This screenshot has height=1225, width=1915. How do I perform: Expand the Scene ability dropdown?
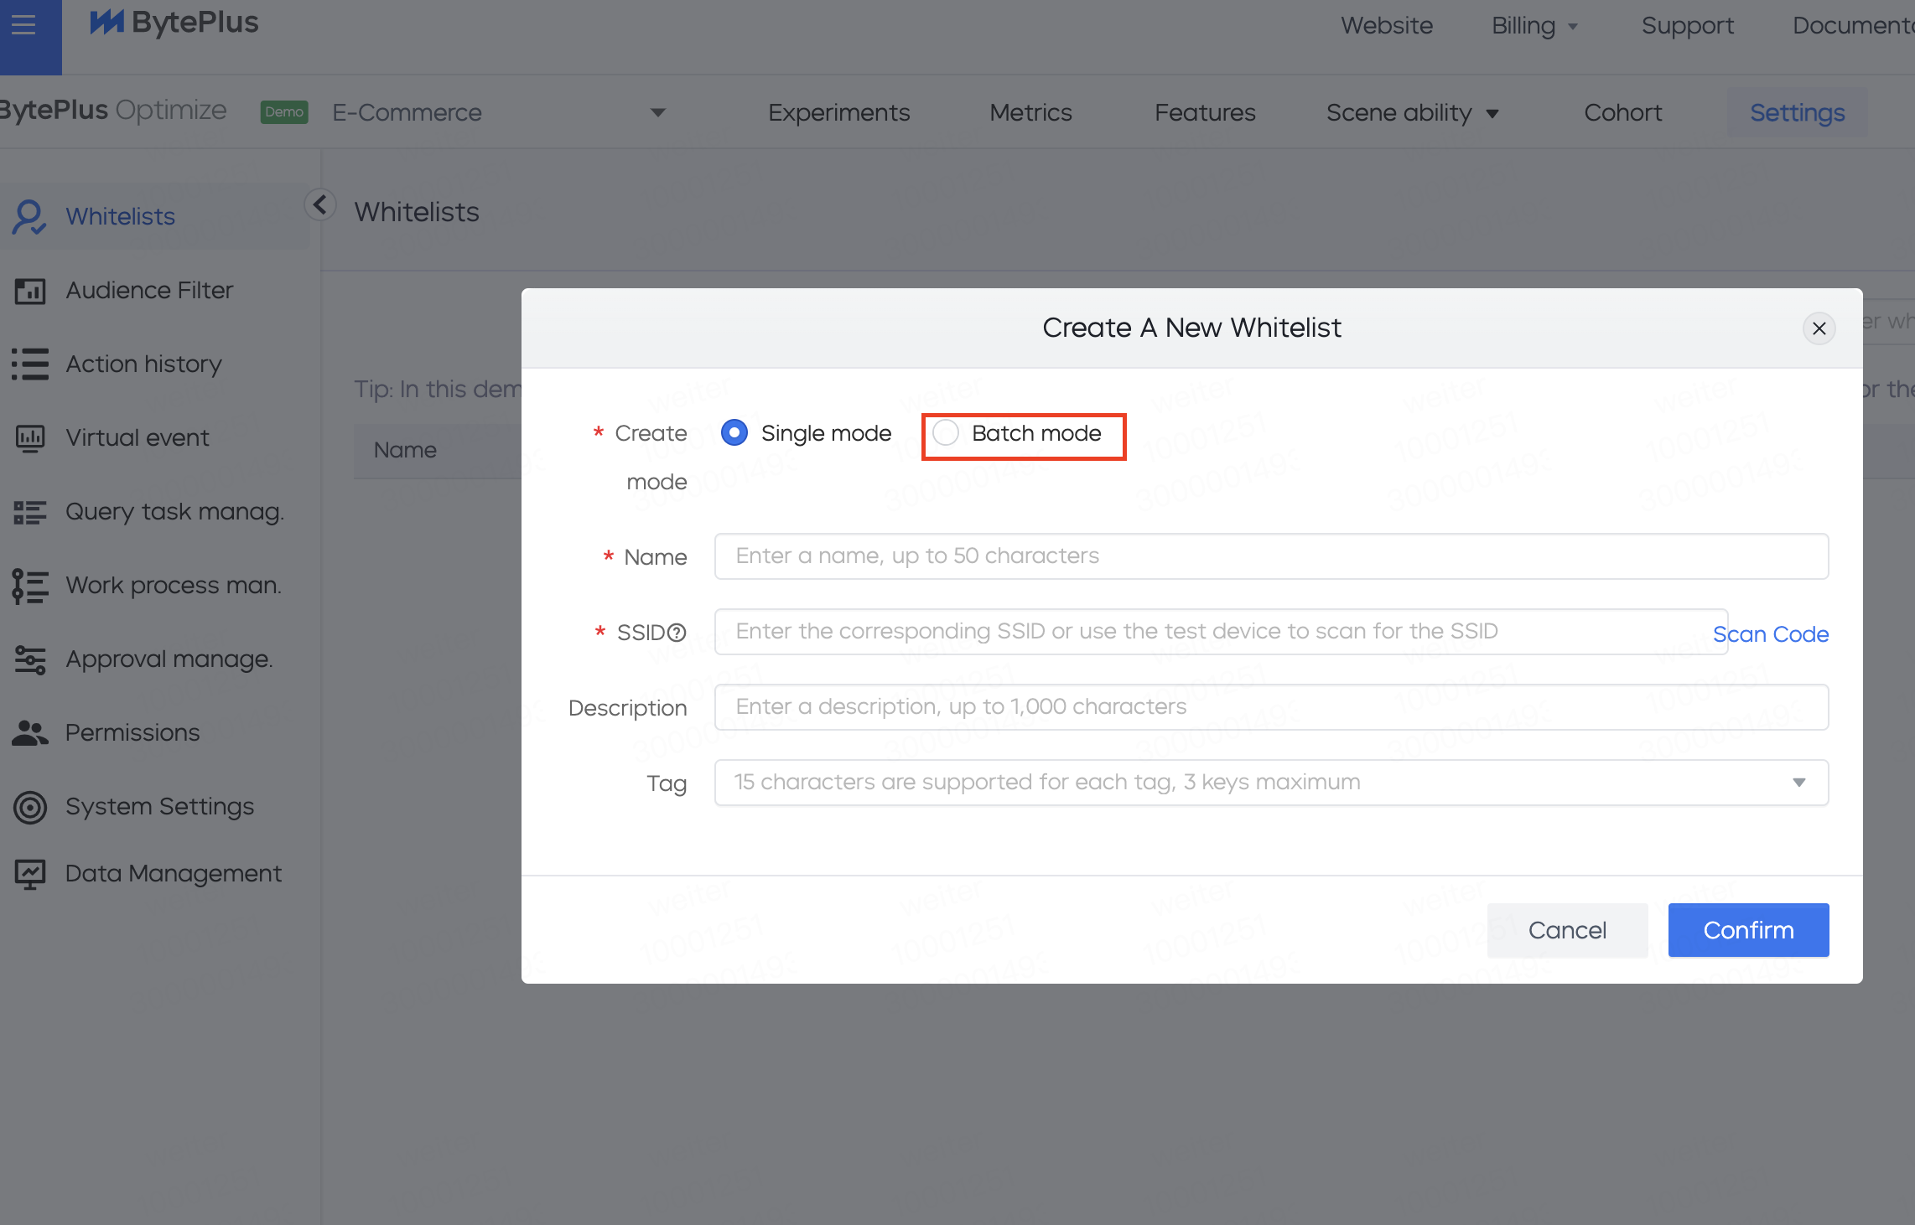pos(1492,113)
